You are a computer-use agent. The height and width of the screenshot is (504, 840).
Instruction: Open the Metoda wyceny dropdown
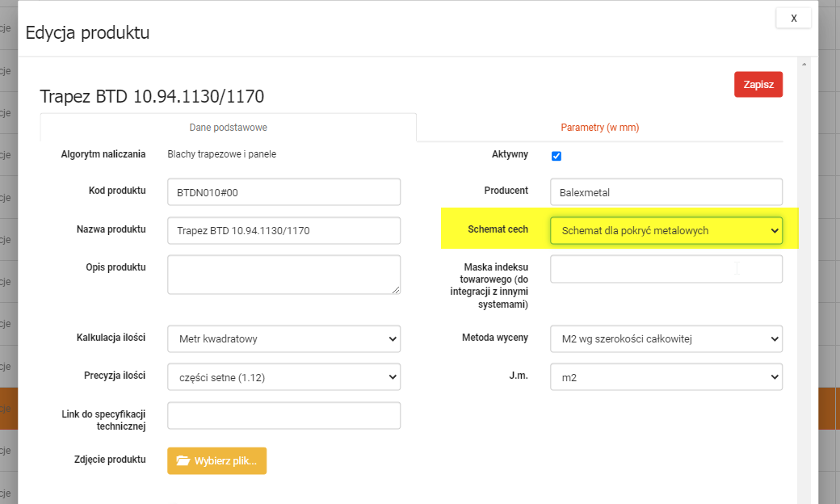pyautogui.click(x=666, y=339)
